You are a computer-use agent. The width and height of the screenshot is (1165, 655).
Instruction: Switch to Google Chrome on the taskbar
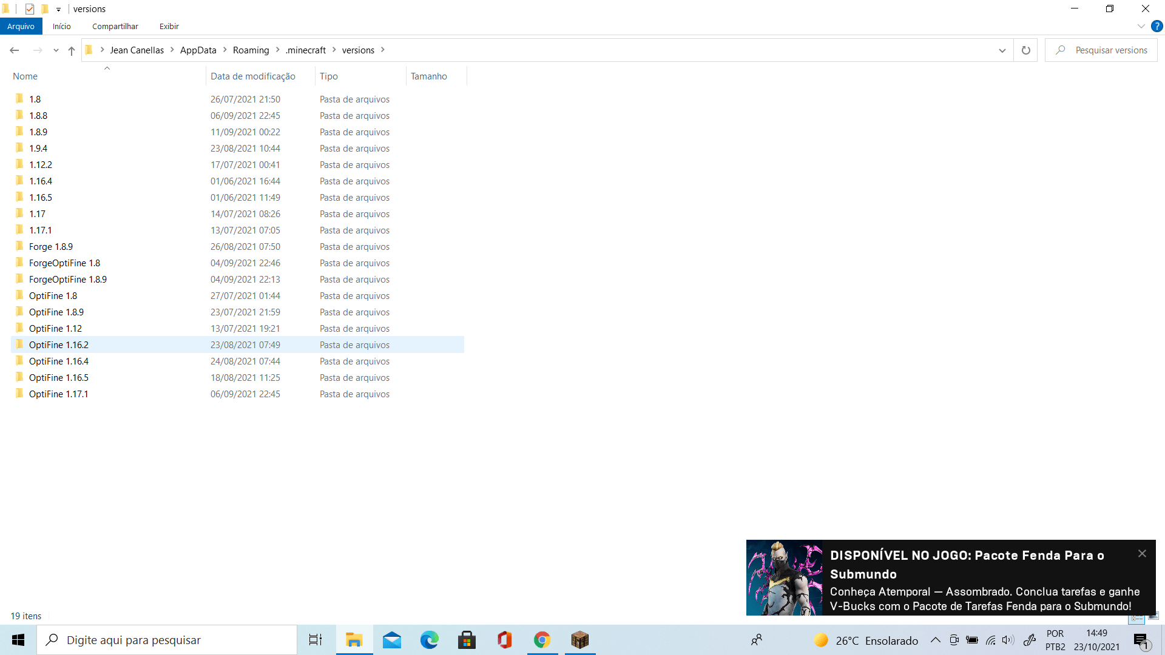point(542,640)
